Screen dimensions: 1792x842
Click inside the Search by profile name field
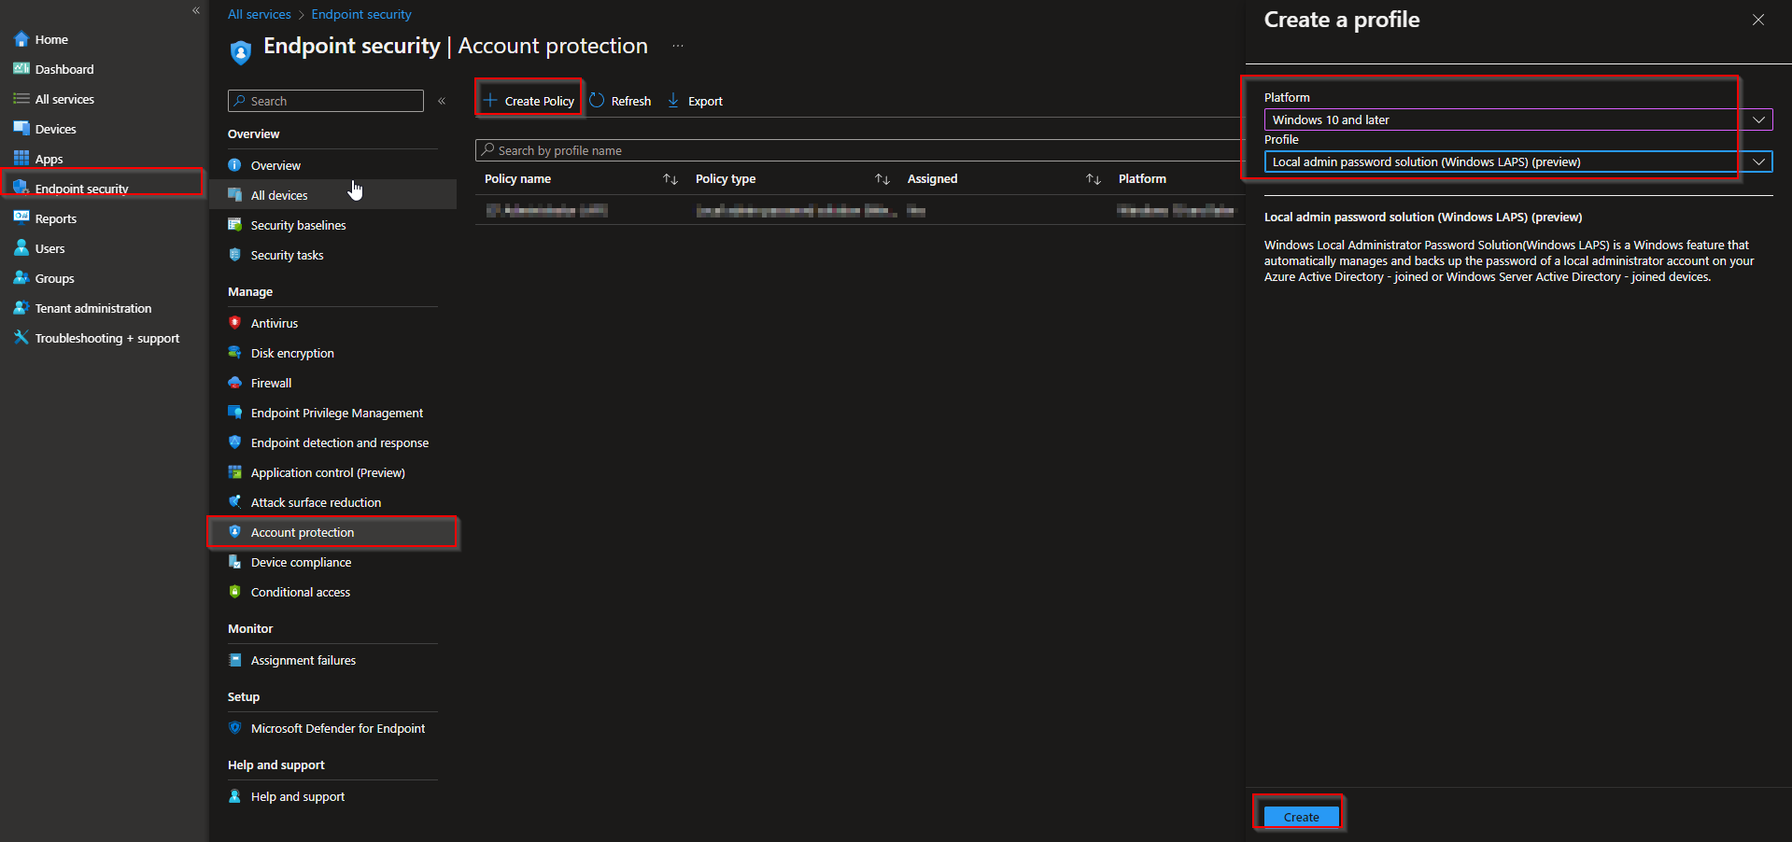(x=654, y=149)
